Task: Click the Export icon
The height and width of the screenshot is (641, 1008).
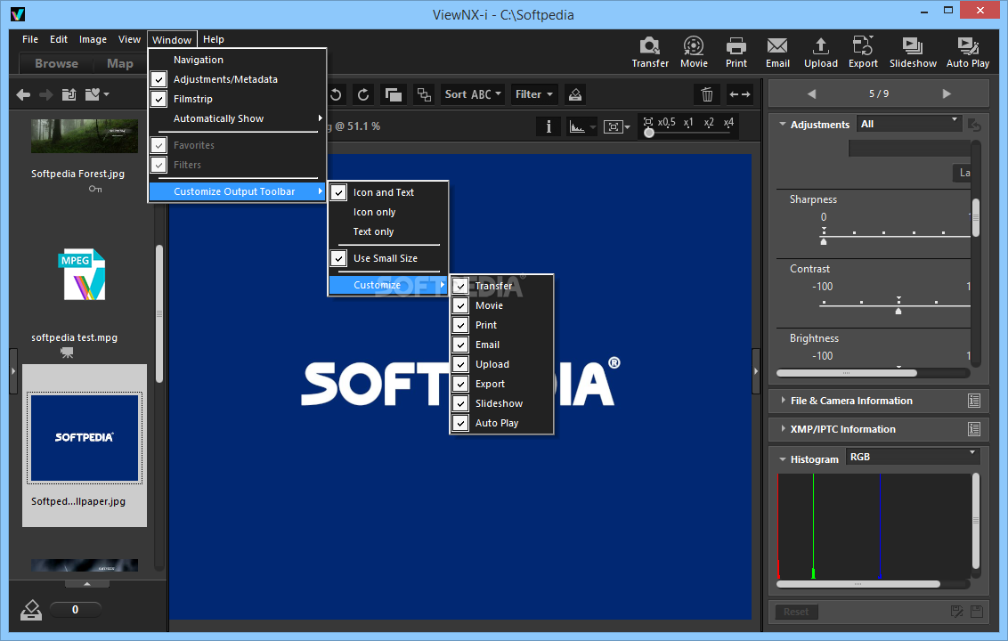Action: coord(863,45)
